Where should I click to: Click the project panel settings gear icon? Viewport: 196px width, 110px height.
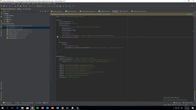[x=46, y=11]
